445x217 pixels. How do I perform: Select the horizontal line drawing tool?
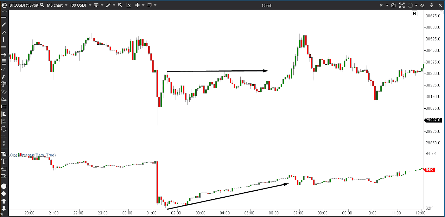pyautogui.click(x=4, y=17)
